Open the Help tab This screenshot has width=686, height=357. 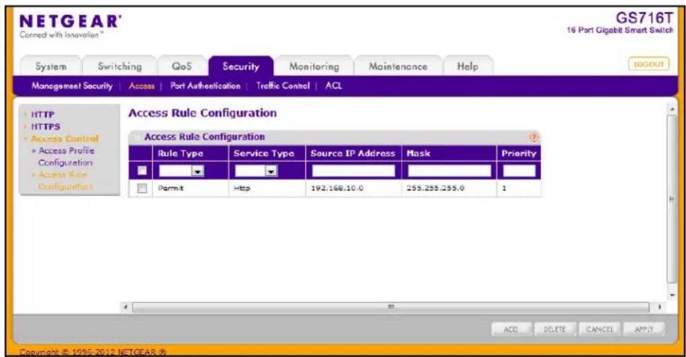coord(467,67)
